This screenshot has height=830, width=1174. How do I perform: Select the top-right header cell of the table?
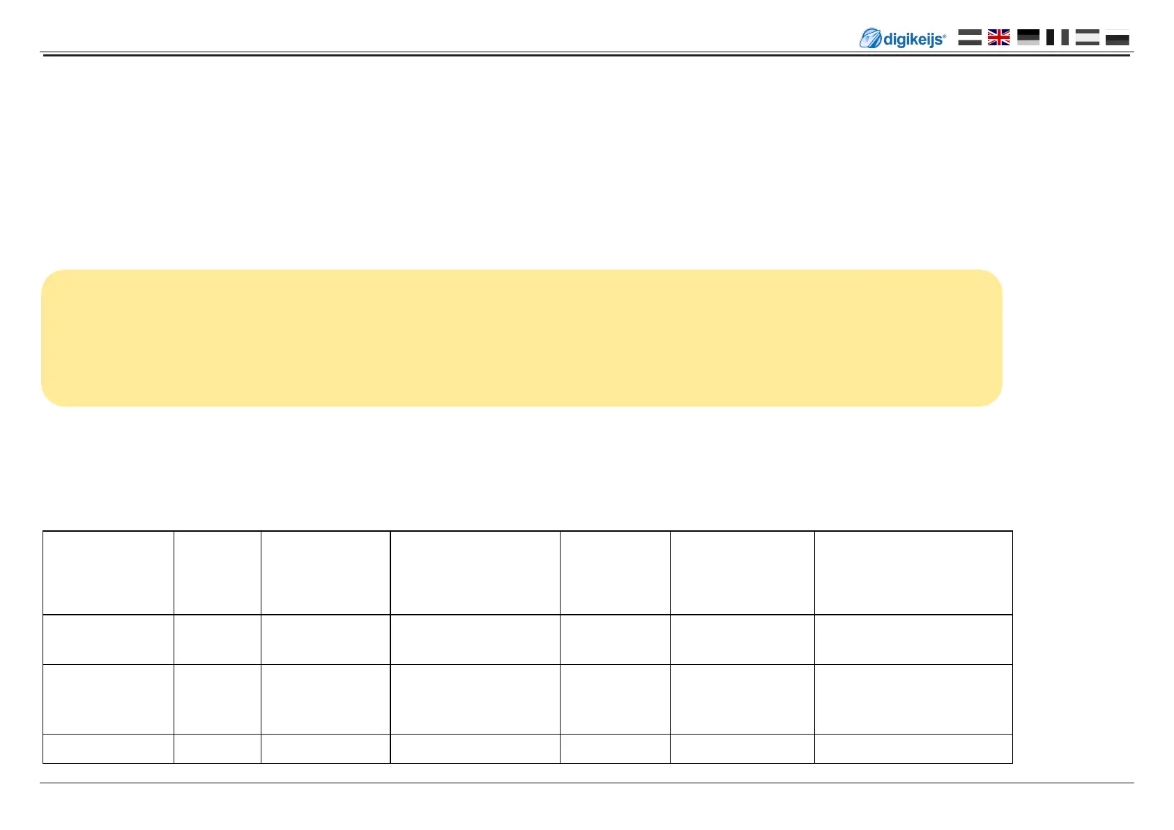pos(913,573)
